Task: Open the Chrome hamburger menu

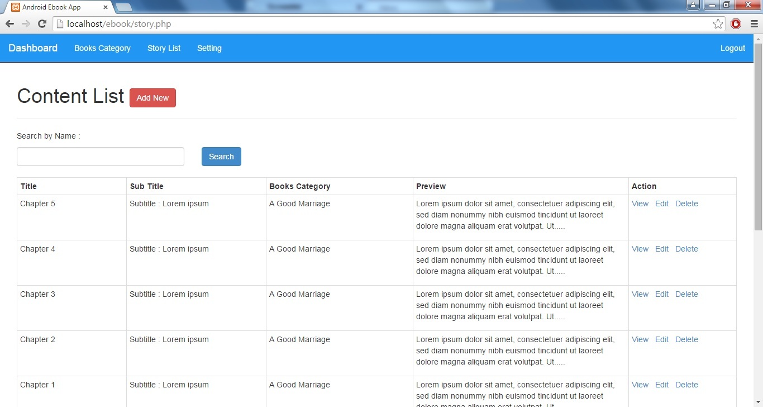Action: [754, 24]
